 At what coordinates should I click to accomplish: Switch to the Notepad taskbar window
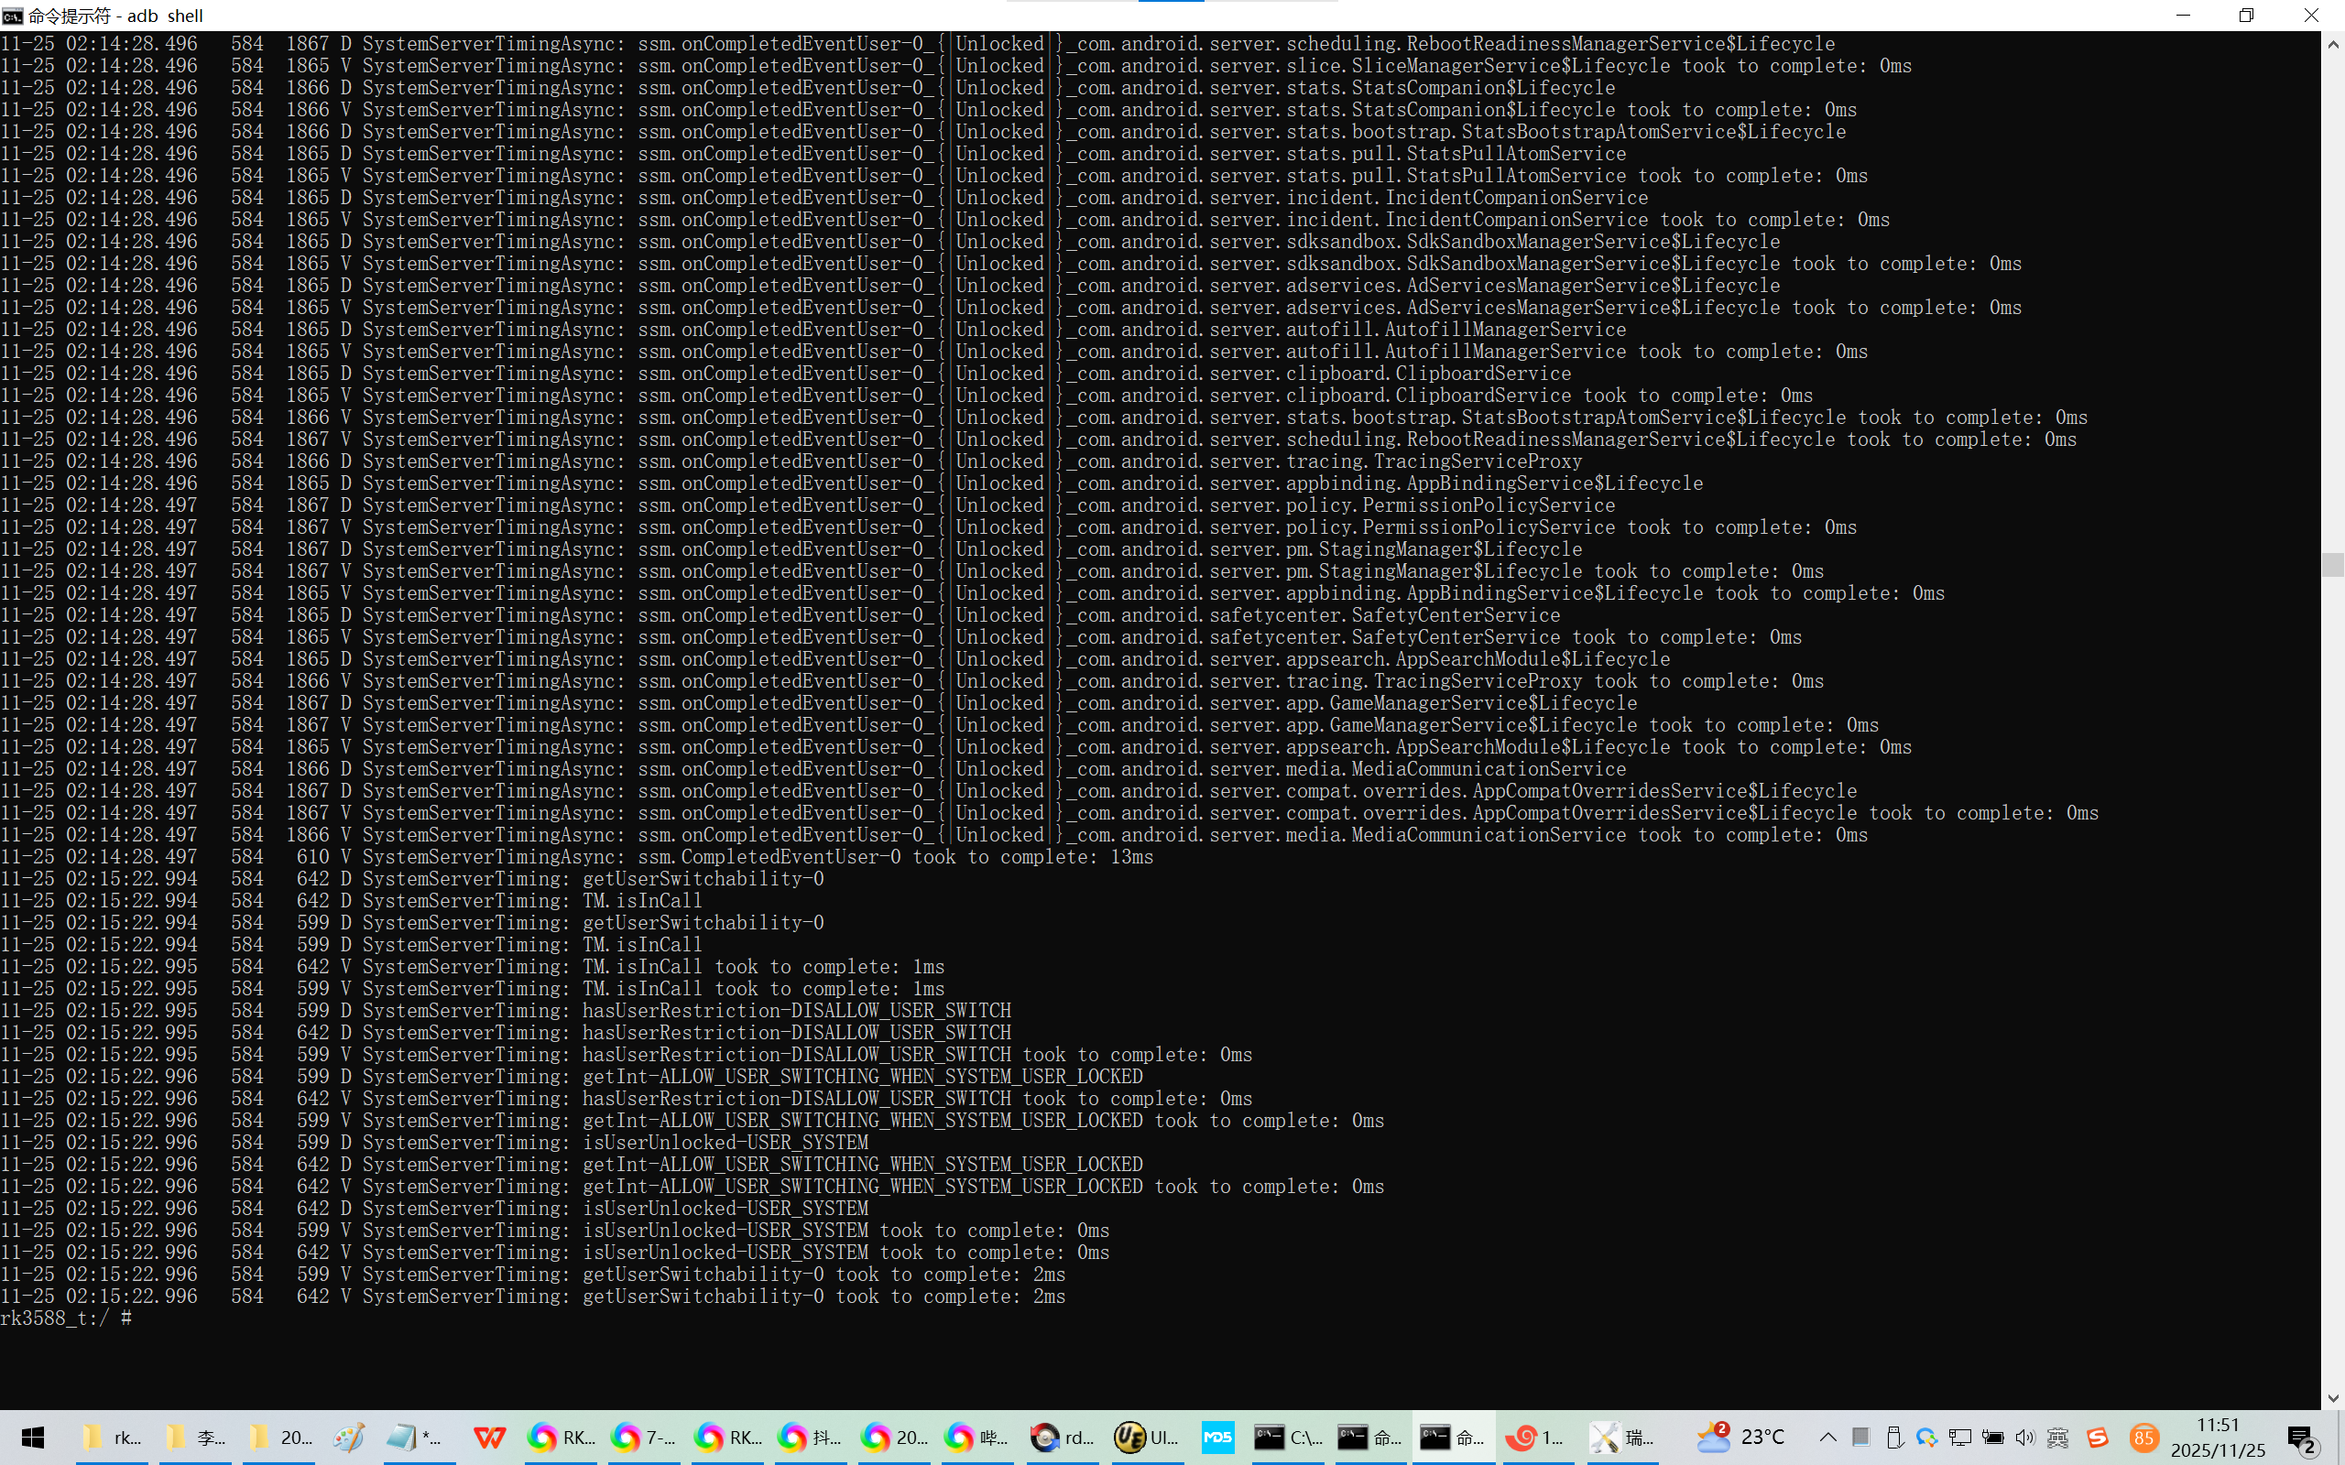tap(415, 1437)
